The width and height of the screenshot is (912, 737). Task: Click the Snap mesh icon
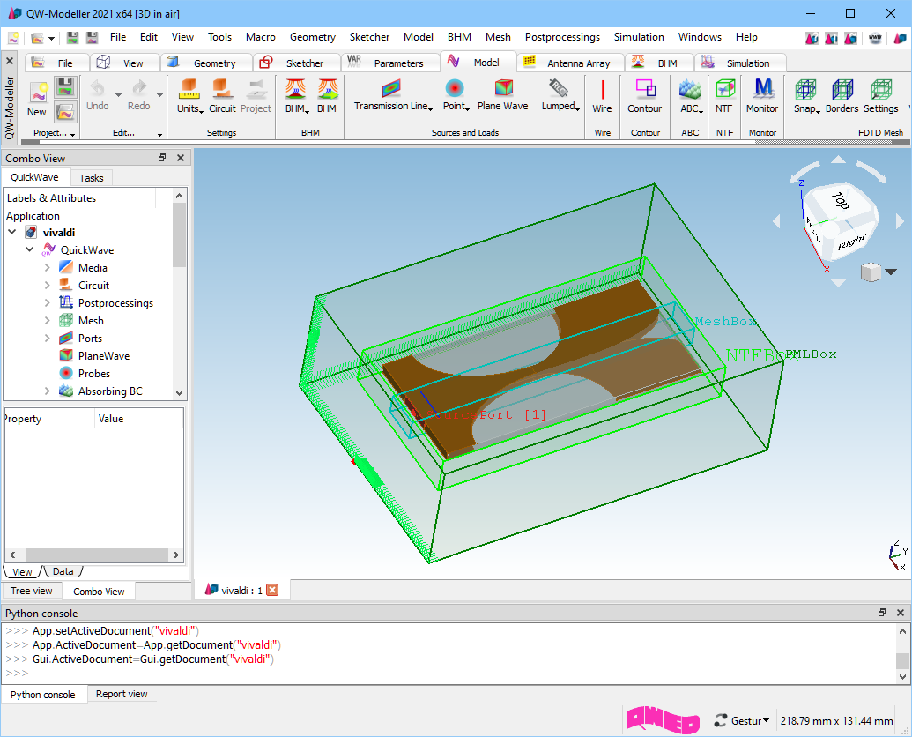pos(806,96)
